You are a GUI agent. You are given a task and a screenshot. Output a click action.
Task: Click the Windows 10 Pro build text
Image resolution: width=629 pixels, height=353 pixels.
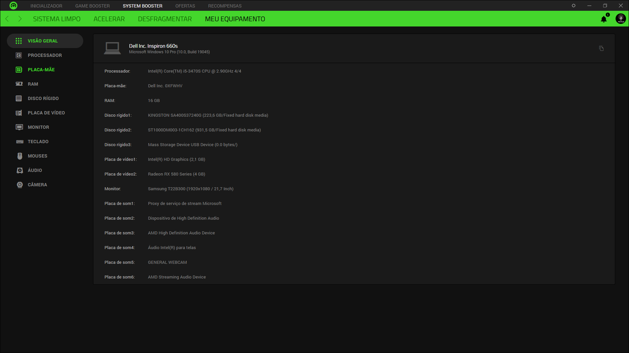[169, 52]
